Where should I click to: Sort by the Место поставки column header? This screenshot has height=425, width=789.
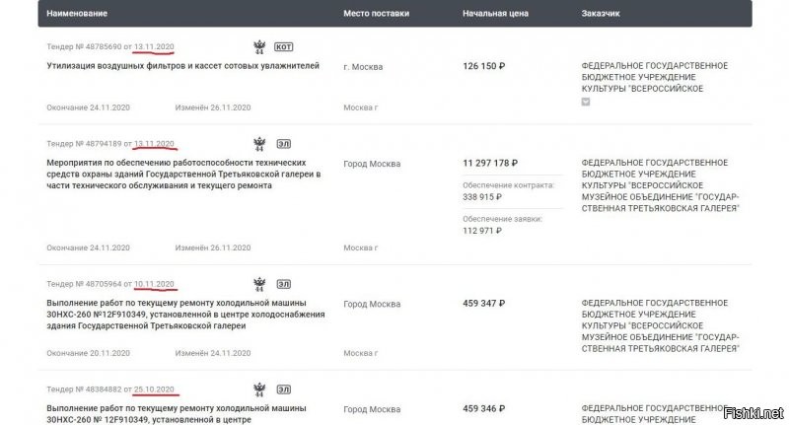click(x=377, y=14)
